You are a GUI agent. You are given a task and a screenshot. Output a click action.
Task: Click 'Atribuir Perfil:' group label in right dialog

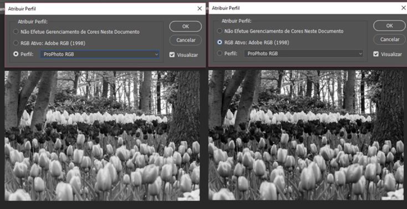coord(236,21)
